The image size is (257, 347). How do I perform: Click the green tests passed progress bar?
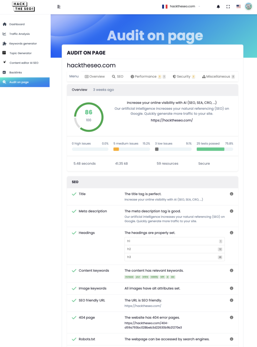pos(210,149)
